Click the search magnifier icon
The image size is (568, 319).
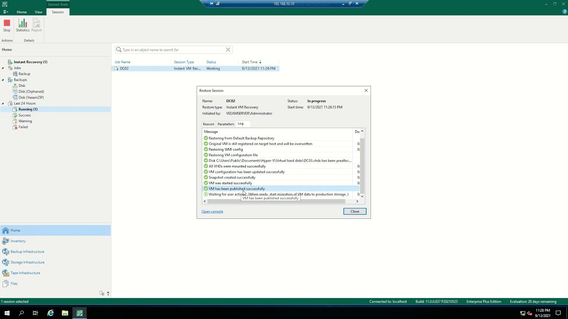(118, 50)
